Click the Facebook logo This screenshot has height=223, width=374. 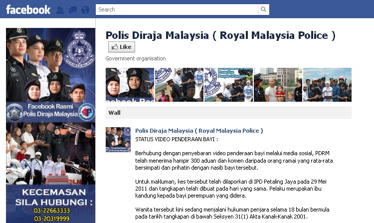[x=28, y=10]
